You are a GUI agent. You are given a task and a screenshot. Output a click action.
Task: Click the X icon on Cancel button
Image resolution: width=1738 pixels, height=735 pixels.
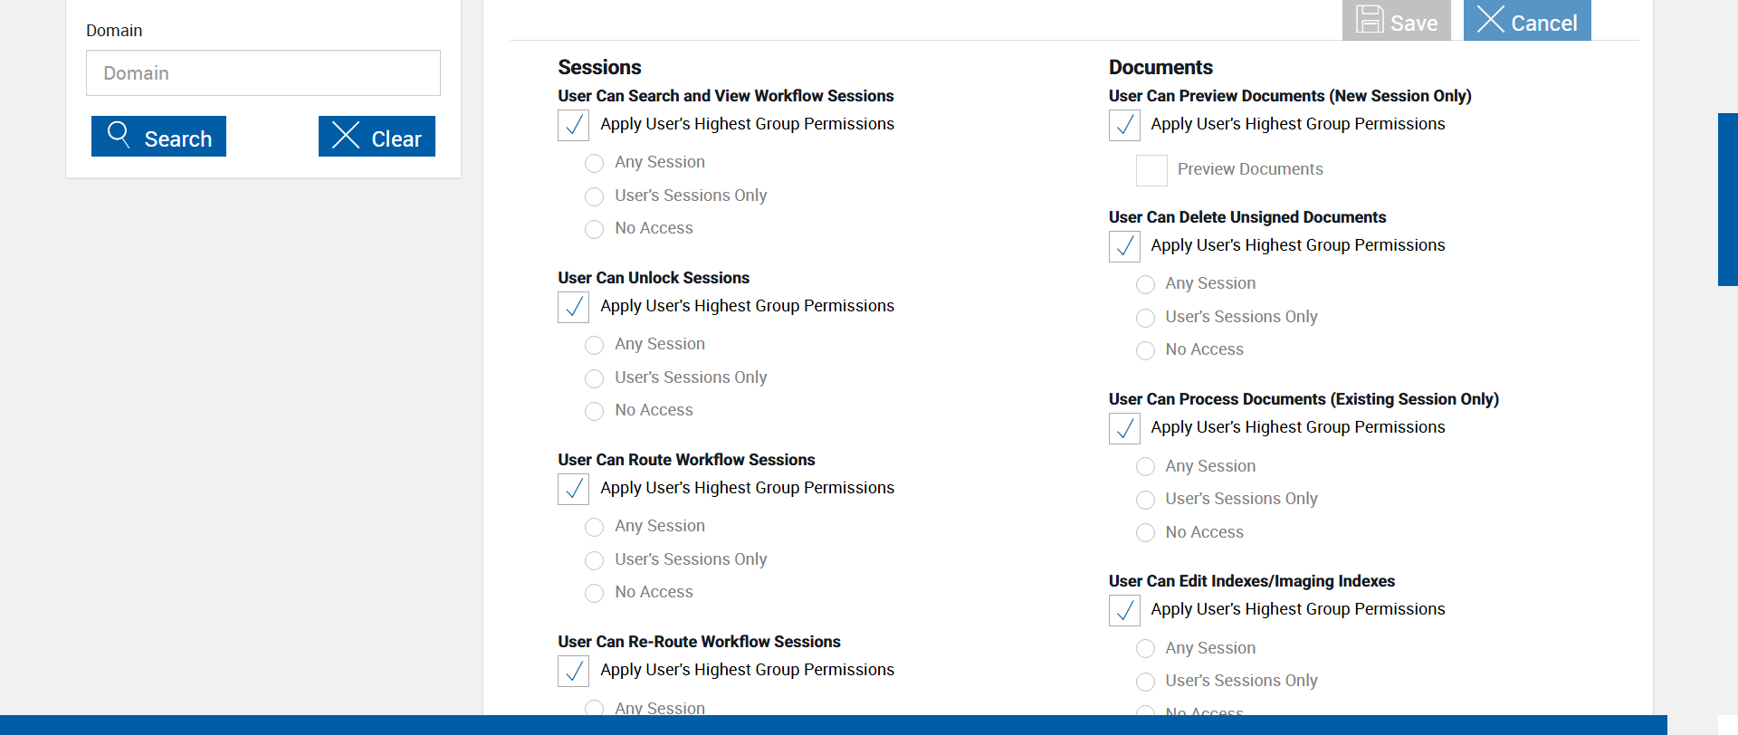[1490, 19]
